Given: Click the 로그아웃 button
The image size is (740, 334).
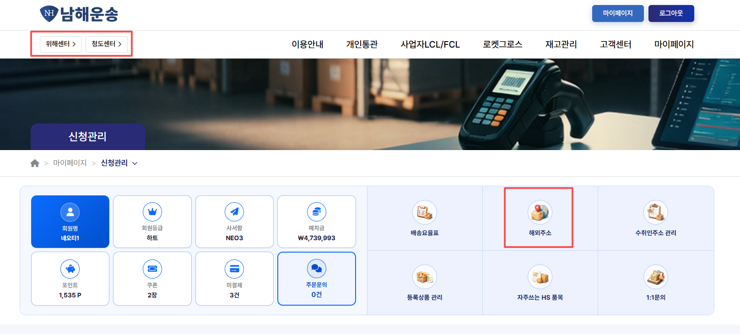Looking at the screenshot, I should [671, 13].
